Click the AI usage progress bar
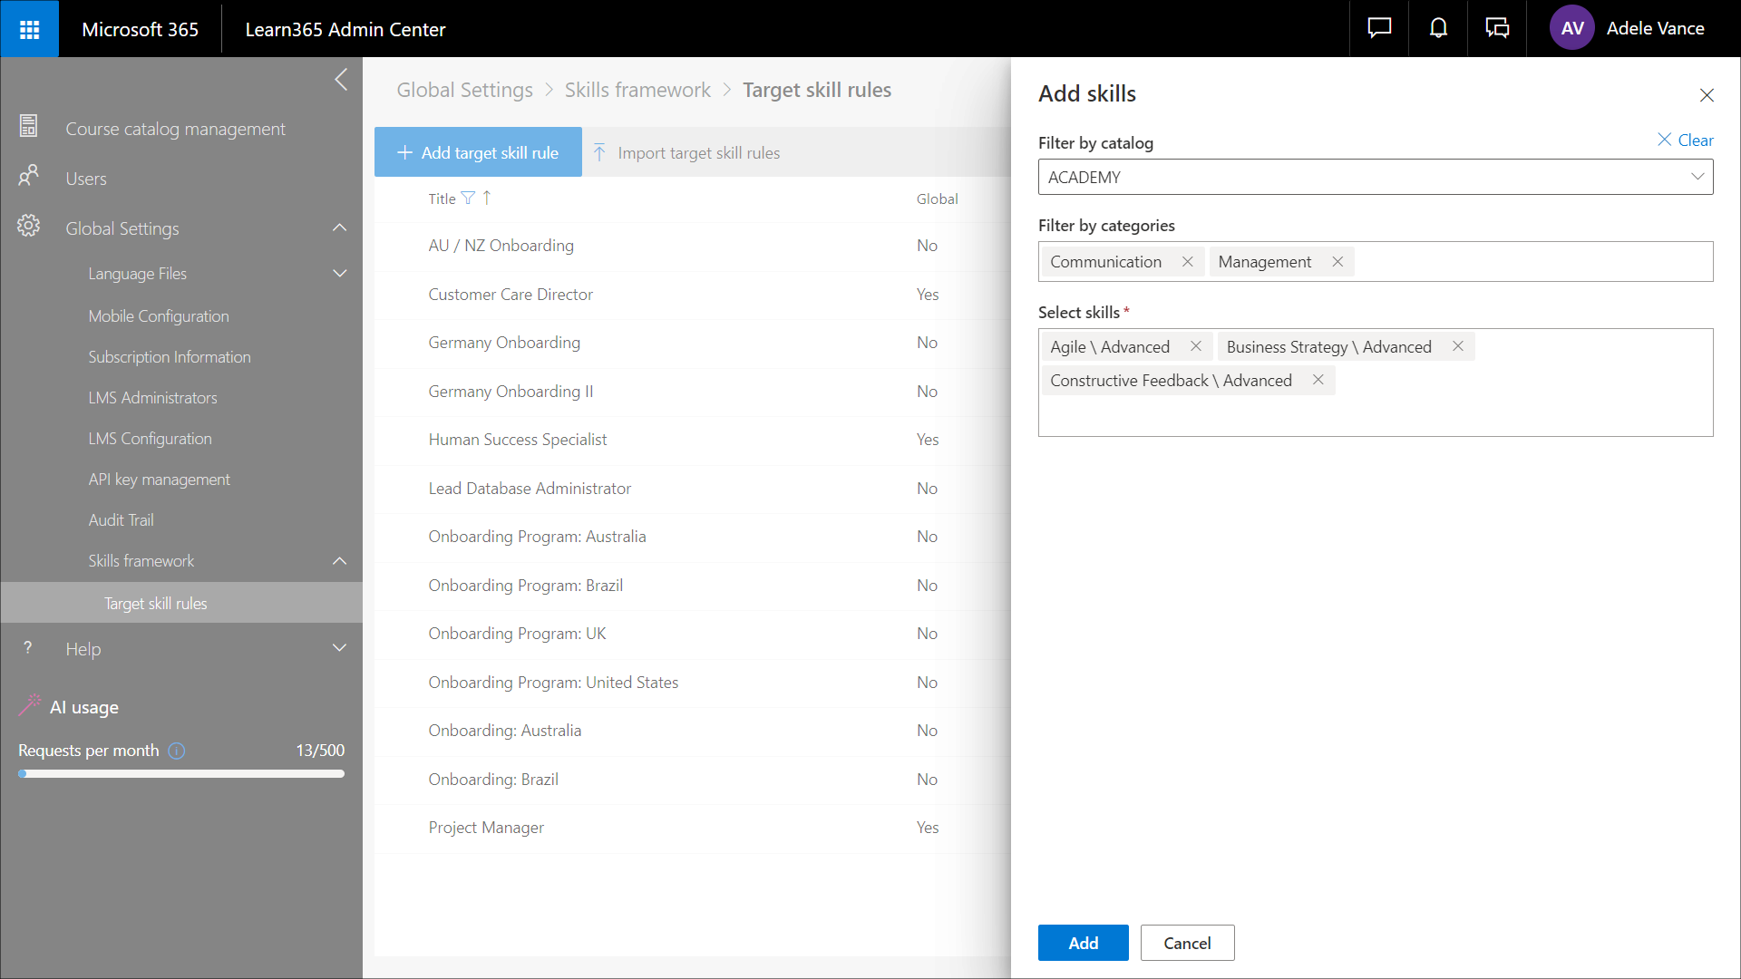The width and height of the screenshot is (1741, 979). (x=181, y=774)
